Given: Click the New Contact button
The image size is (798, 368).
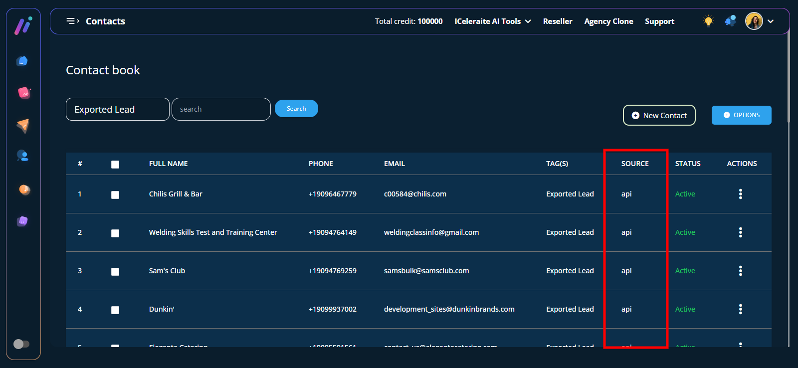Looking at the screenshot, I should coord(659,115).
